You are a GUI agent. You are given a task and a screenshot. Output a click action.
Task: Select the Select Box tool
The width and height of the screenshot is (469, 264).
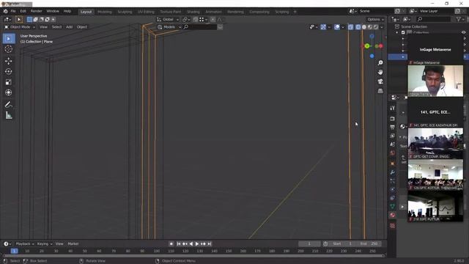pos(9,39)
